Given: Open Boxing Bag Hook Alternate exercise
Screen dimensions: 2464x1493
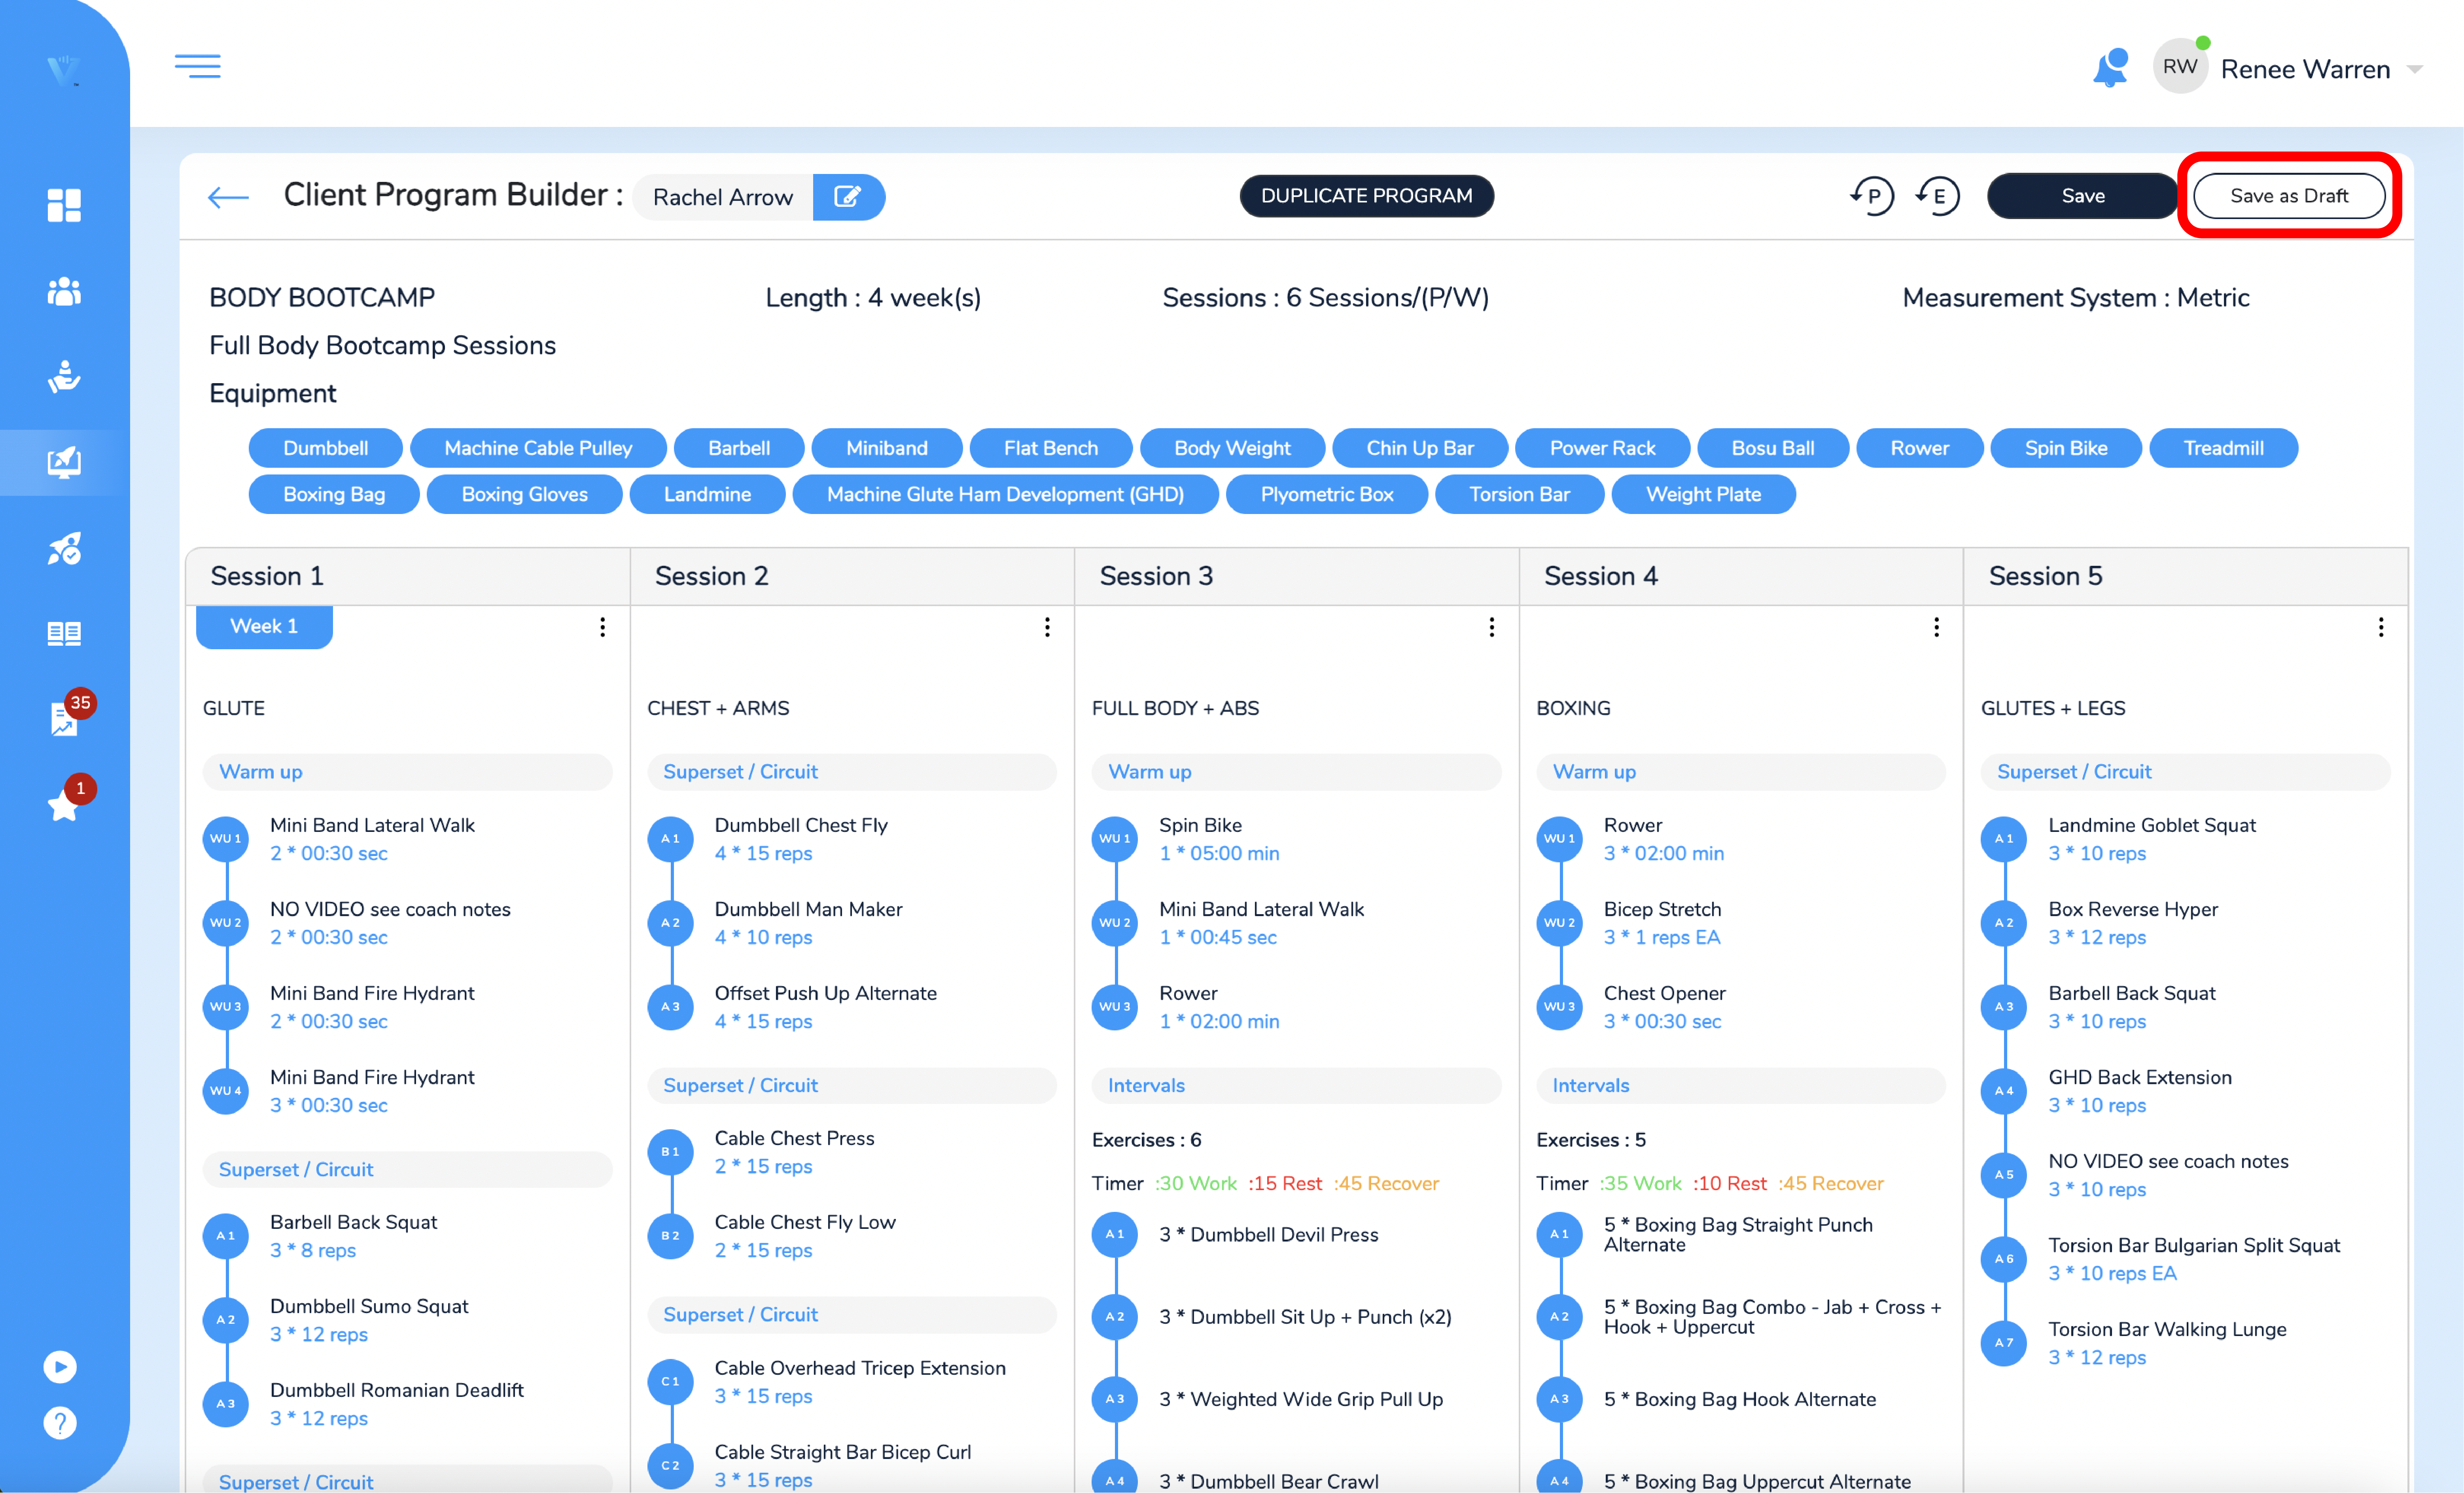Looking at the screenshot, I should pyautogui.click(x=1739, y=1400).
